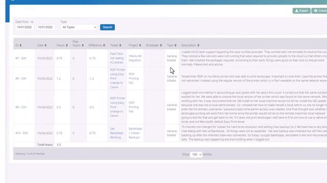This screenshot has width=327, height=183.
Task: Edit the Date to field 10/31/2022
Action: (45, 27)
